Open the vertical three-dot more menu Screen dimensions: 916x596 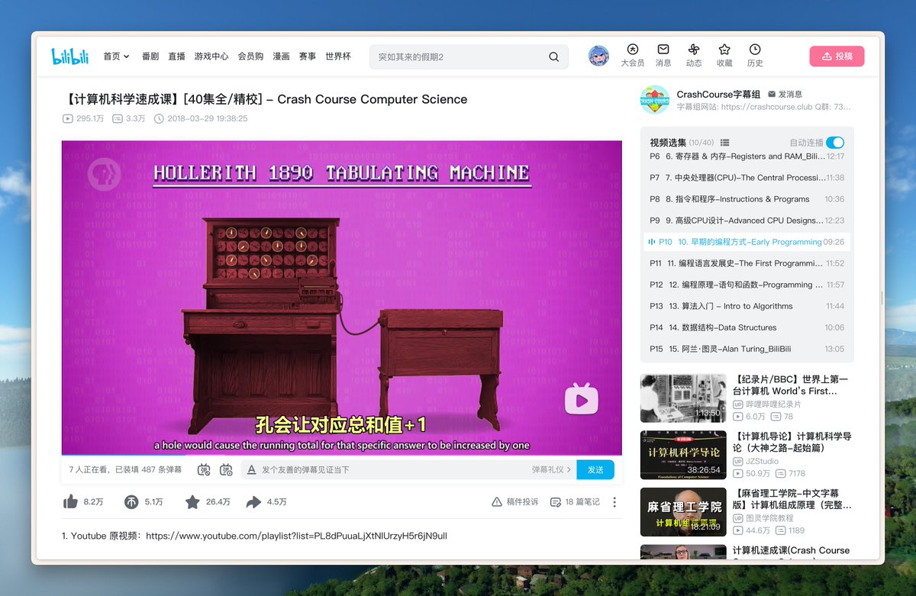tap(614, 502)
